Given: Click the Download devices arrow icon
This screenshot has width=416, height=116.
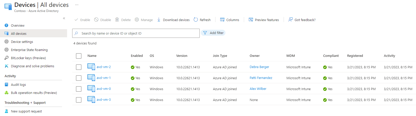Looking at the screenshot, I should (159, 20).
